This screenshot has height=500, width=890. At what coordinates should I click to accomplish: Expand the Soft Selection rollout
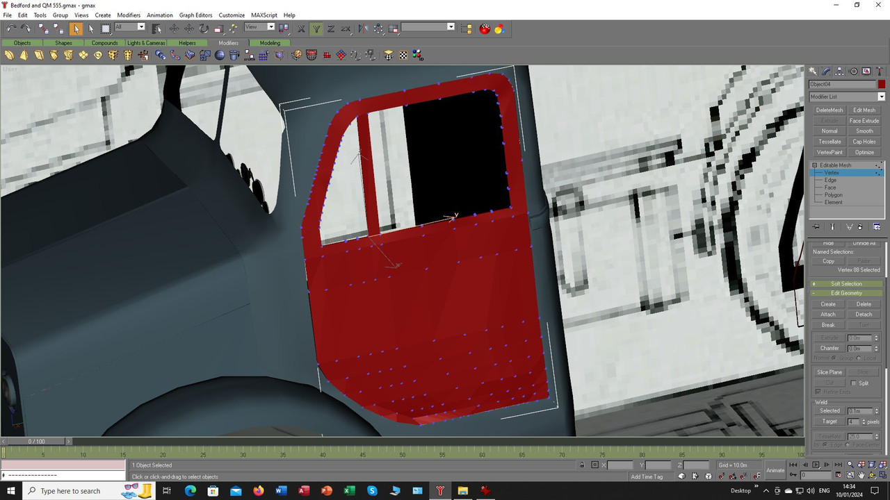click(846, 284)
